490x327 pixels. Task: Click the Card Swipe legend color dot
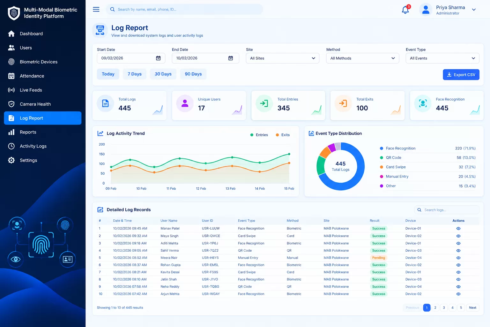pos(382,167)
